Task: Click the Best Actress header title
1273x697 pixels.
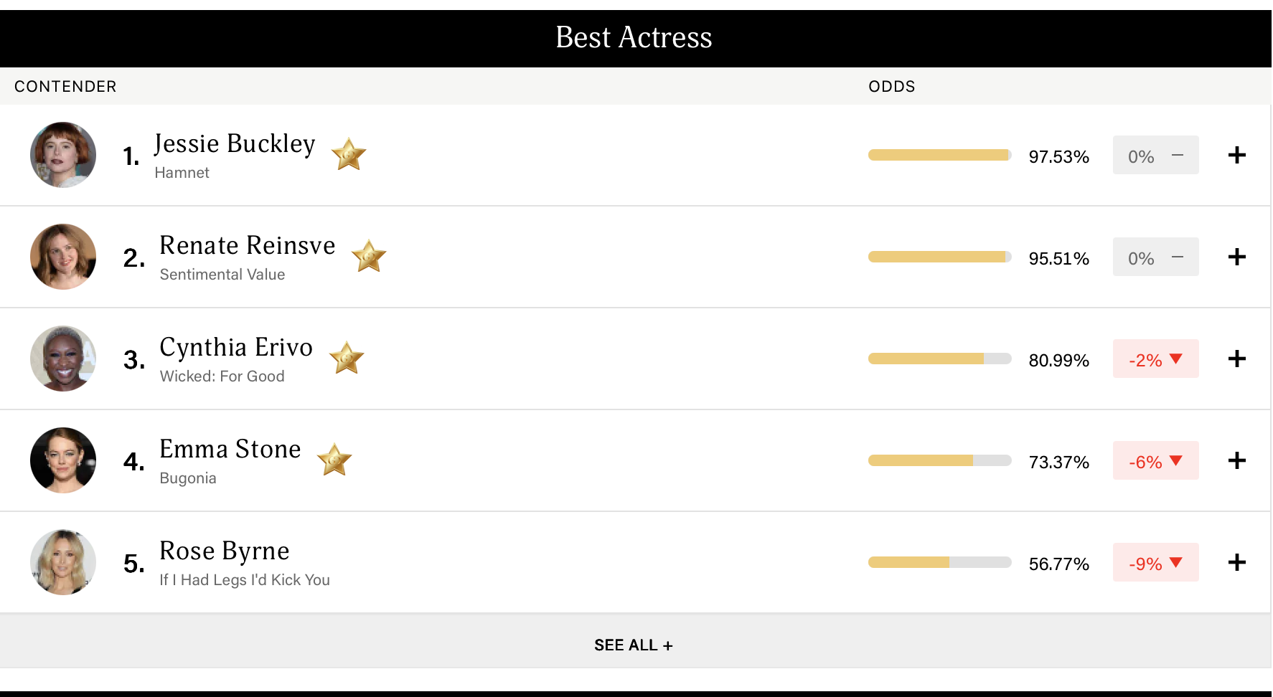Action: pos(634,37)
